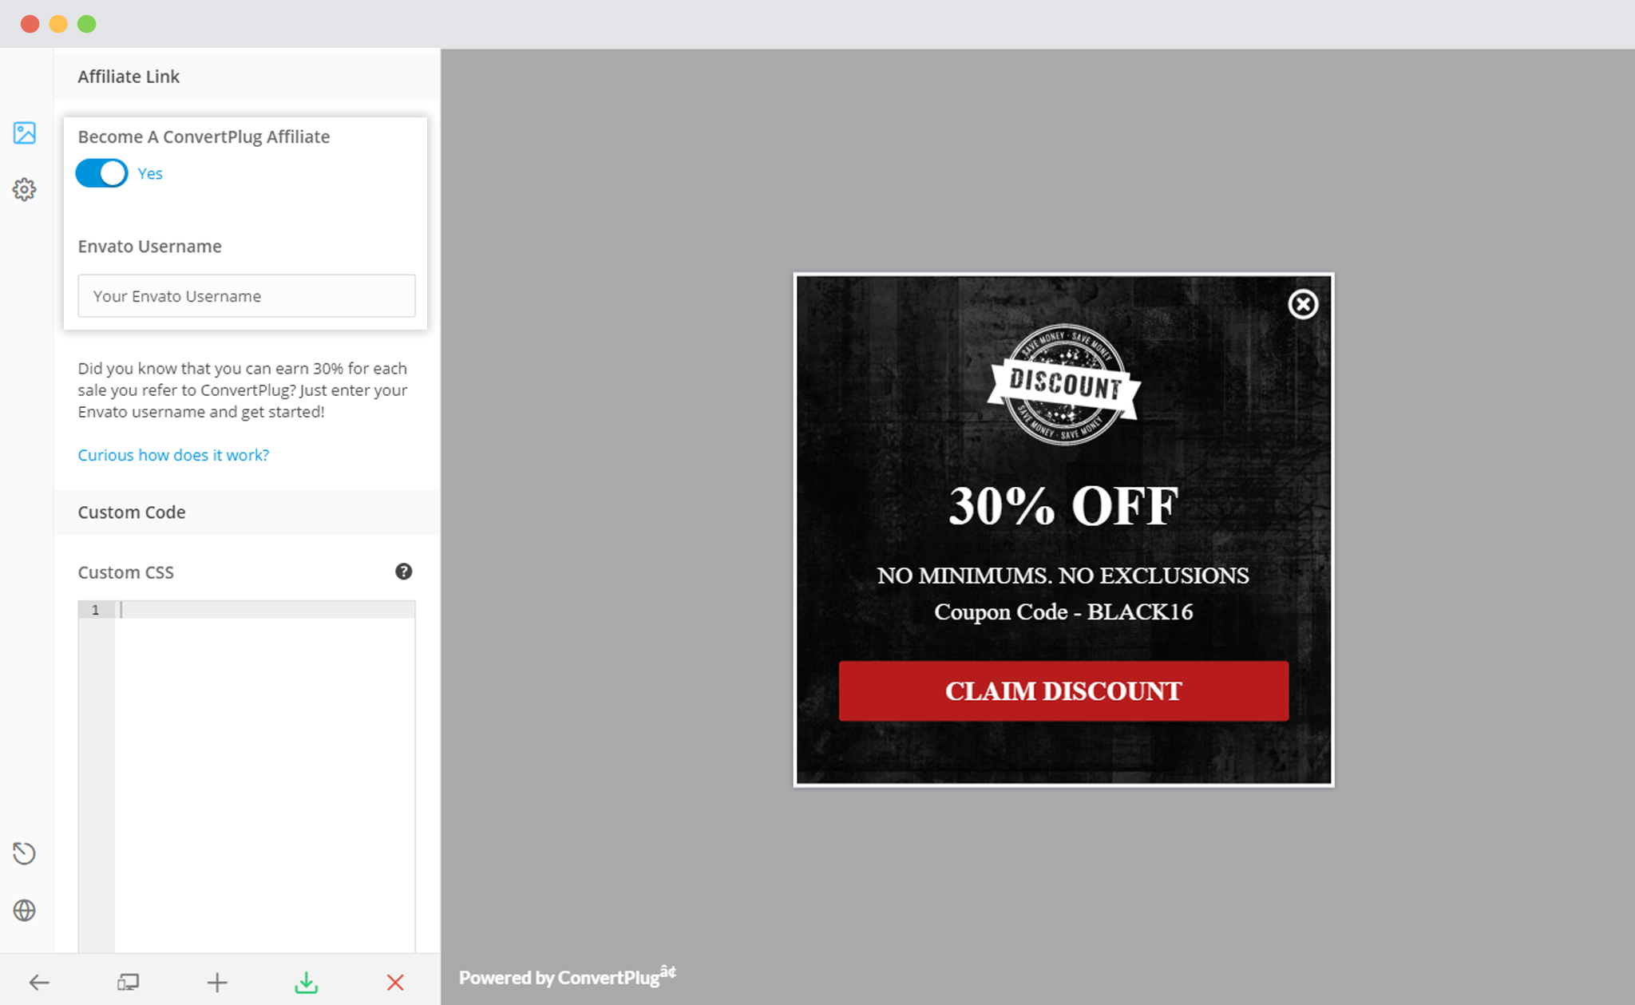Click the Envato Username input field
The width and height of the screenshot is (1635, 1005).
[247, 295]
